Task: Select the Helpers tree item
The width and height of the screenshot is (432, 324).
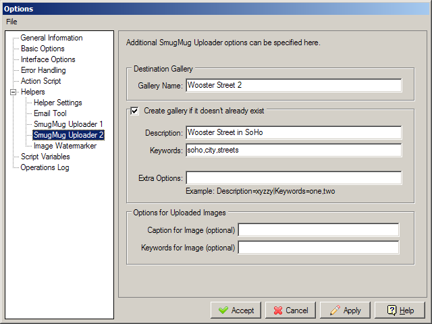Action: point(33,92)
